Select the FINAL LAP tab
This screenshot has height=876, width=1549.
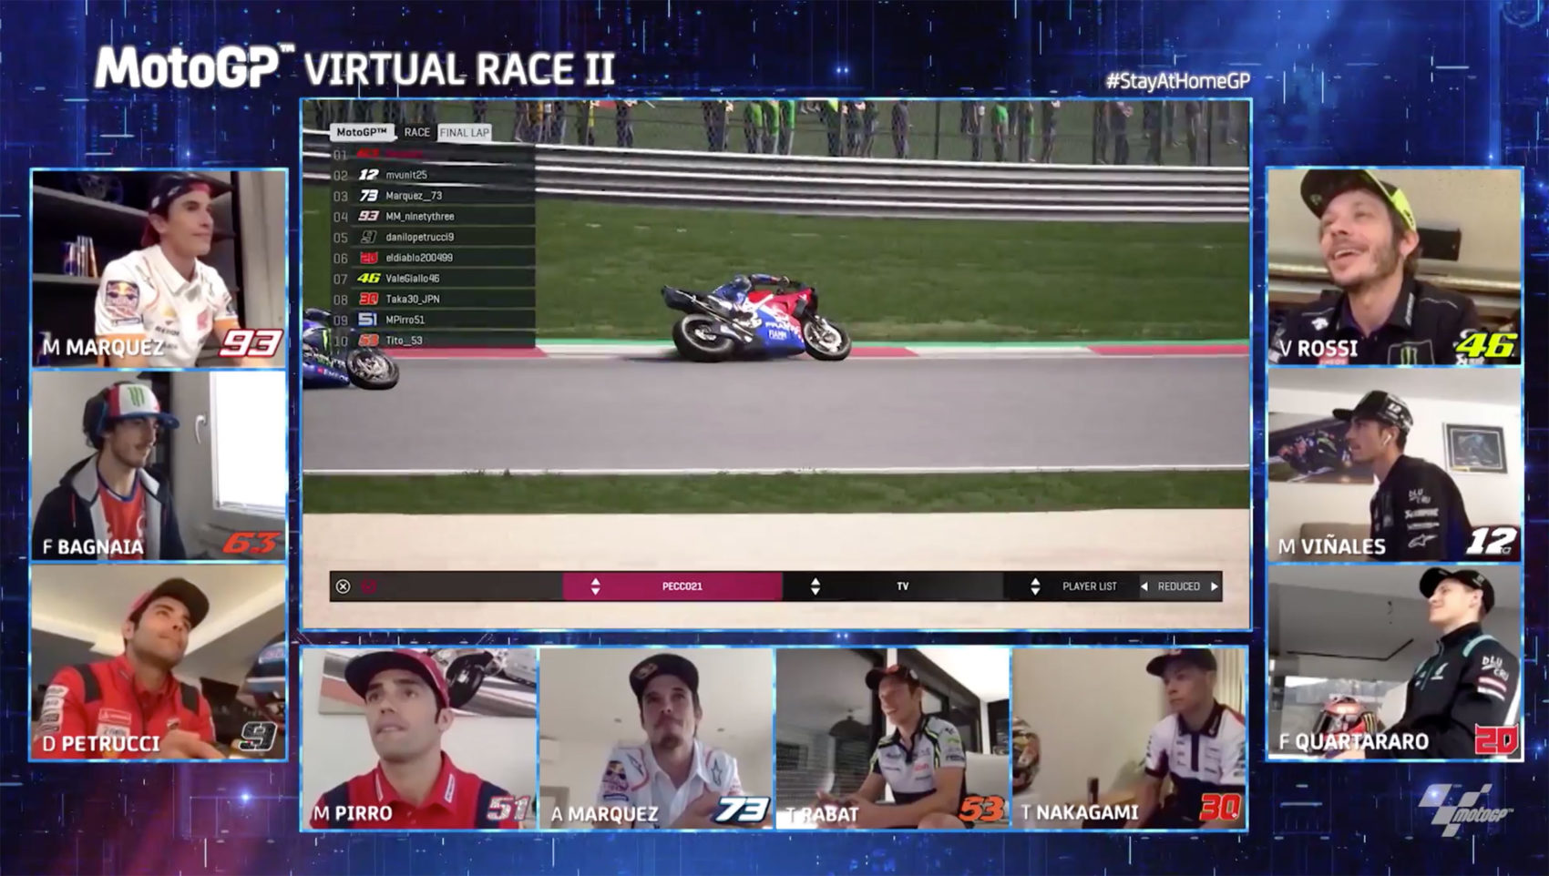(465, 133)
